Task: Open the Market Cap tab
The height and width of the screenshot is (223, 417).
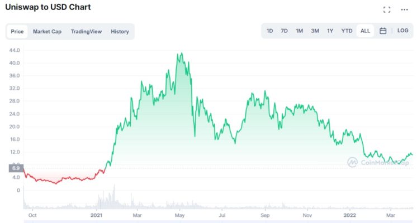Action: [47, 32]
